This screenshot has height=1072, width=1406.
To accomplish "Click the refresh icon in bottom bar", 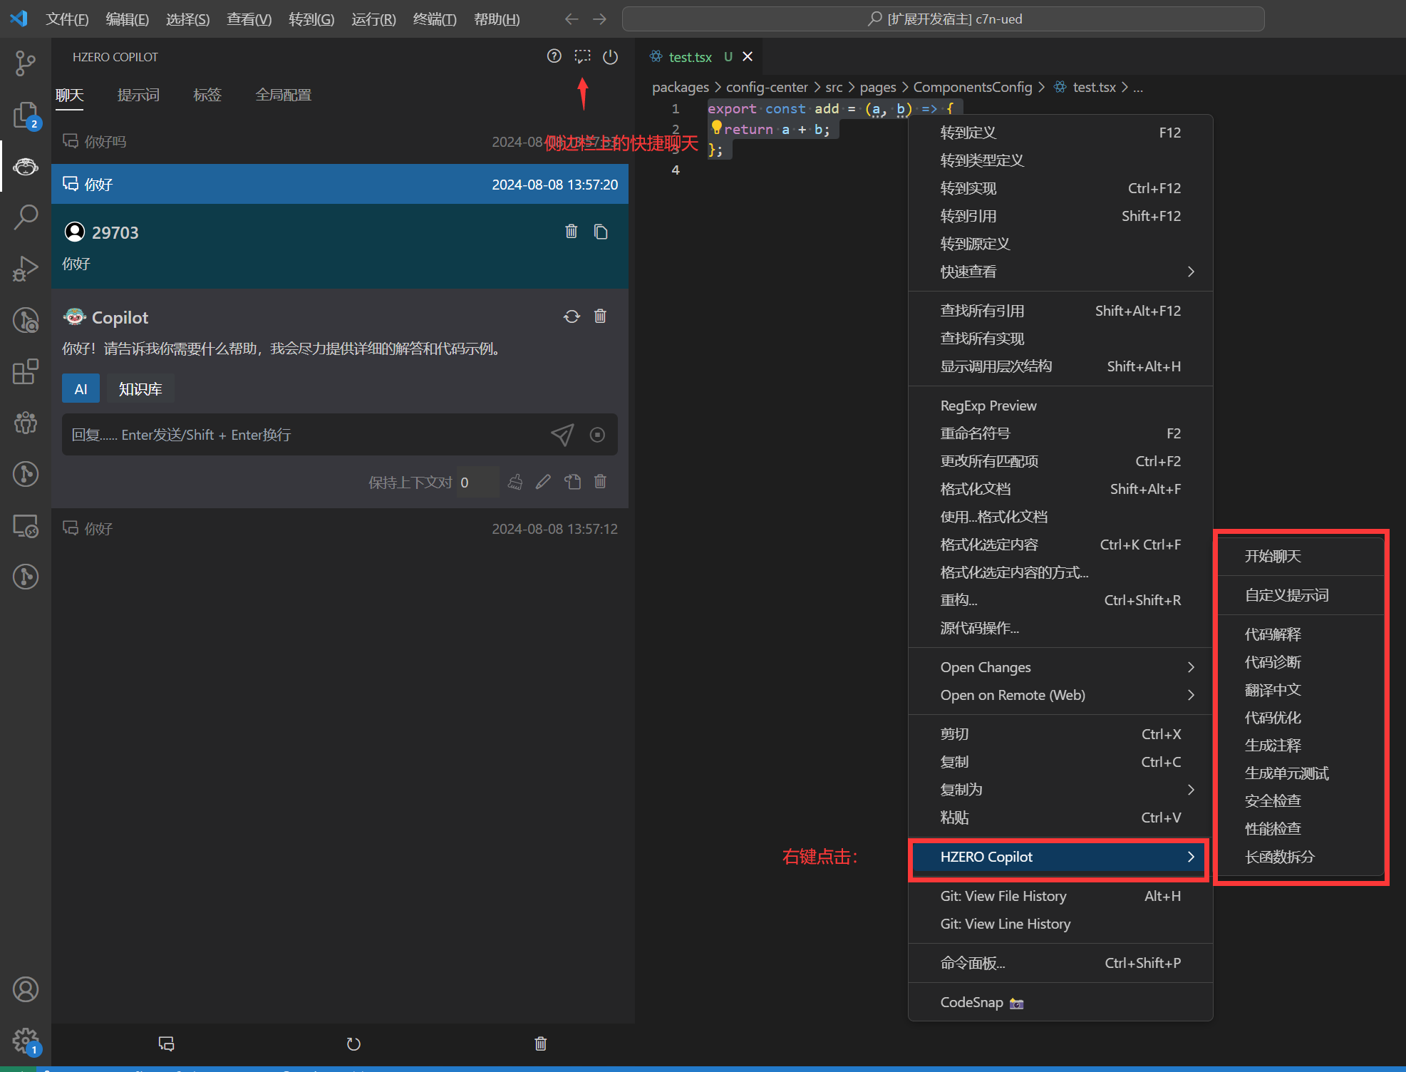I will tap(353, 1043).
